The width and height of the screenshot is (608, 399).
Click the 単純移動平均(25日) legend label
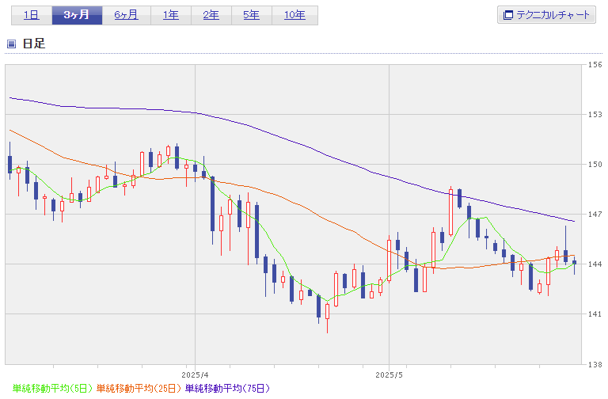(139, 388)
